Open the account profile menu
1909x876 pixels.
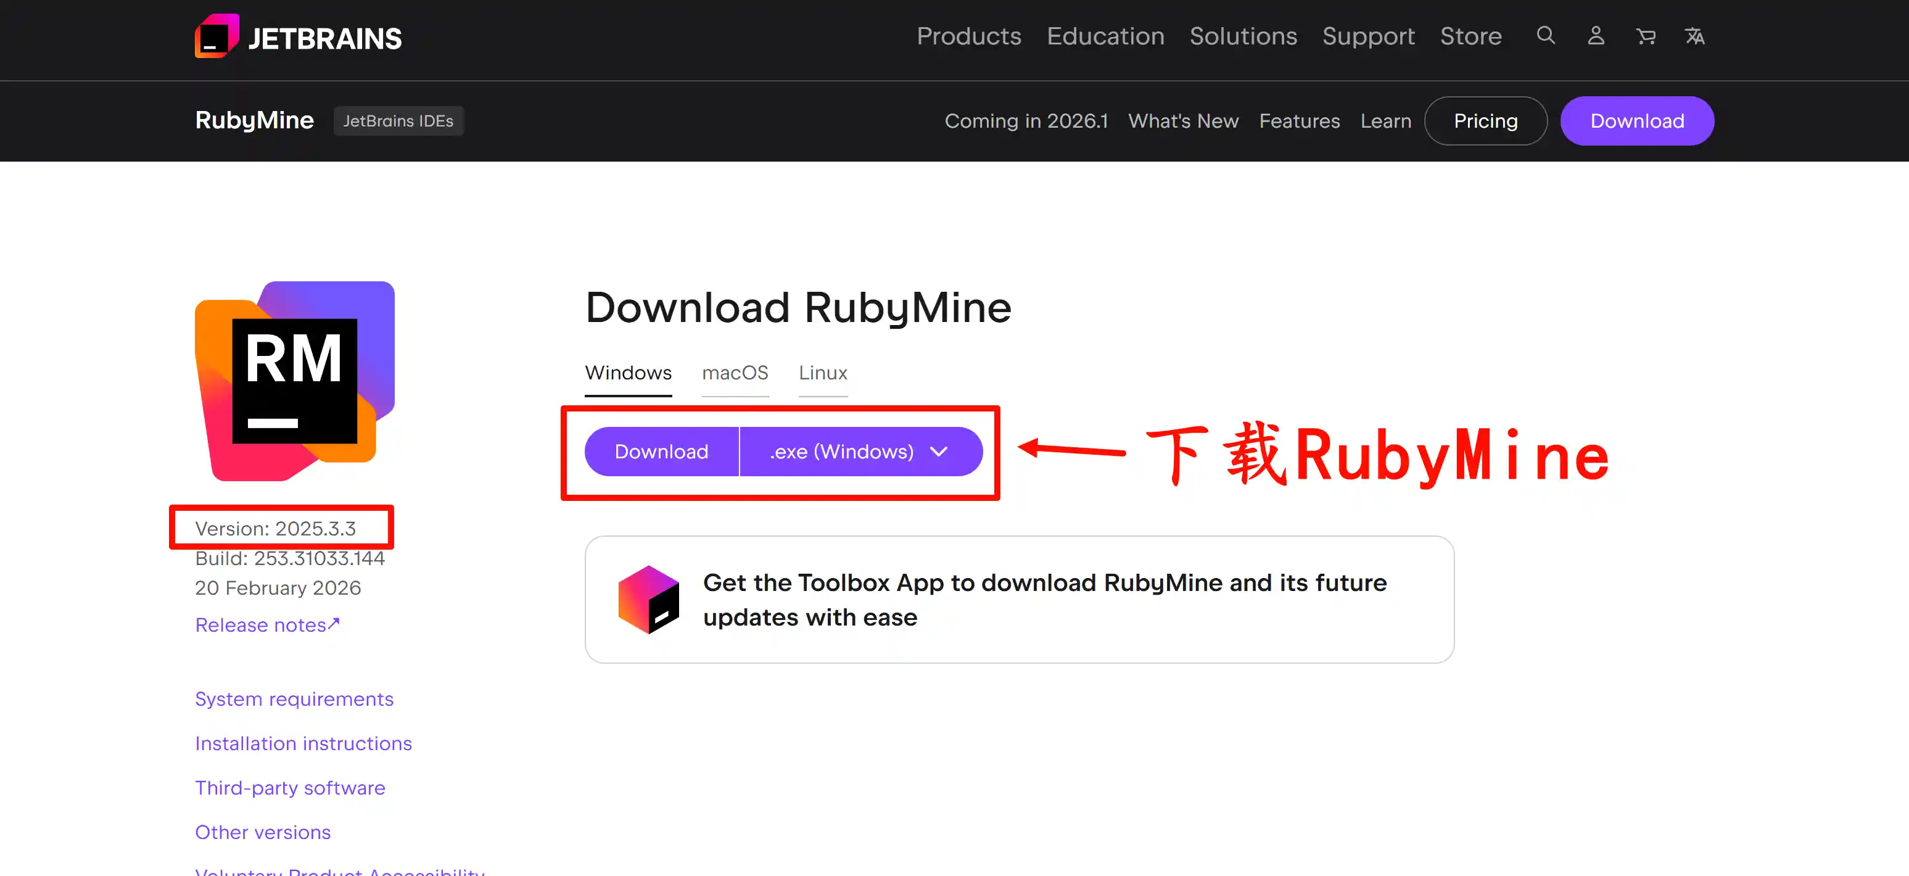tap(1596, 36)
